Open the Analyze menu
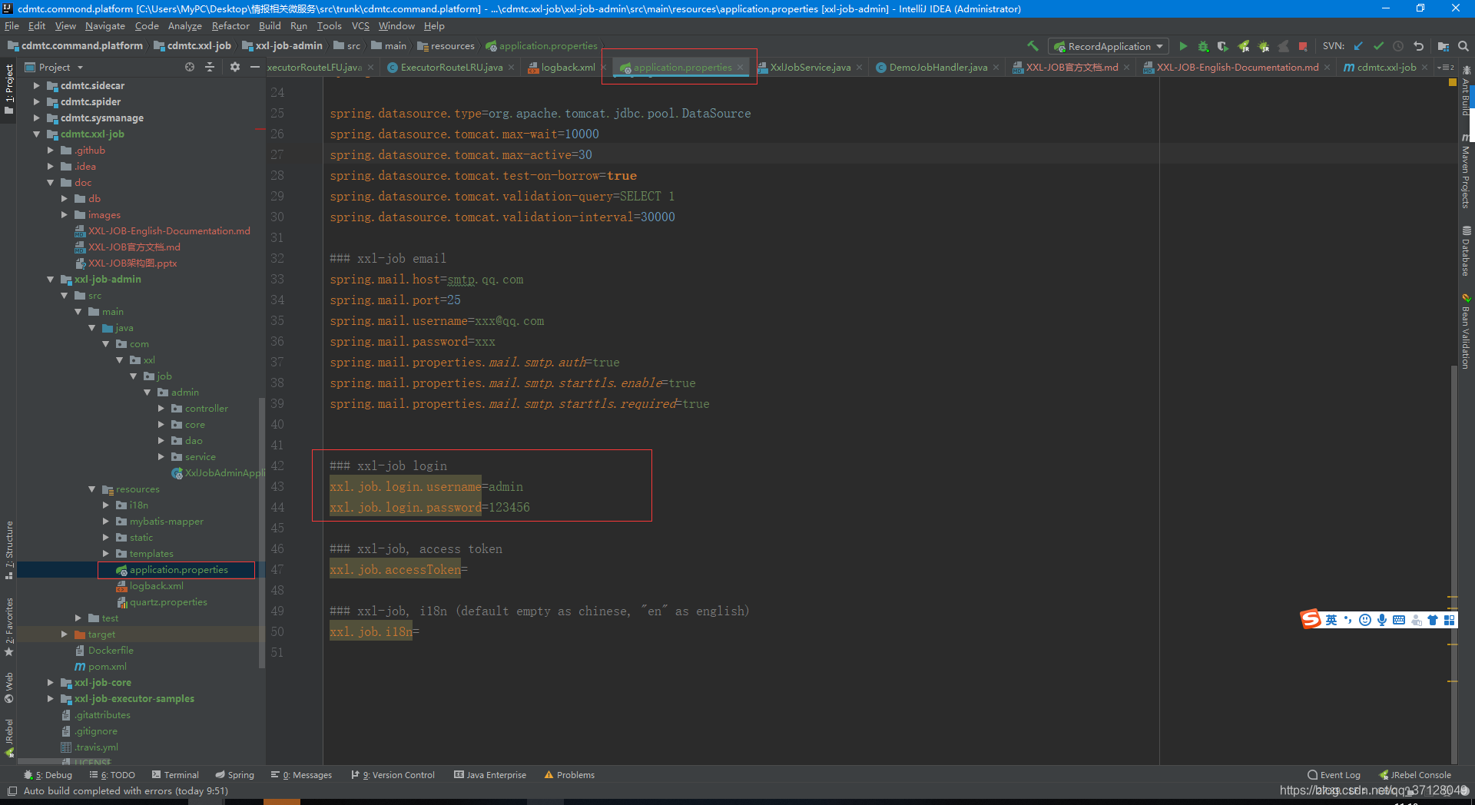The width and height of the screenshot is (1475, 805). [x=184, y=25]
